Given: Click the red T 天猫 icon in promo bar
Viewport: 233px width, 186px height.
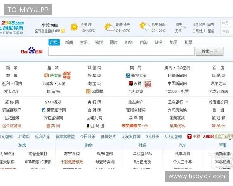Looking at the screenshot, I should pyautogui.click(x=190, y=136).
